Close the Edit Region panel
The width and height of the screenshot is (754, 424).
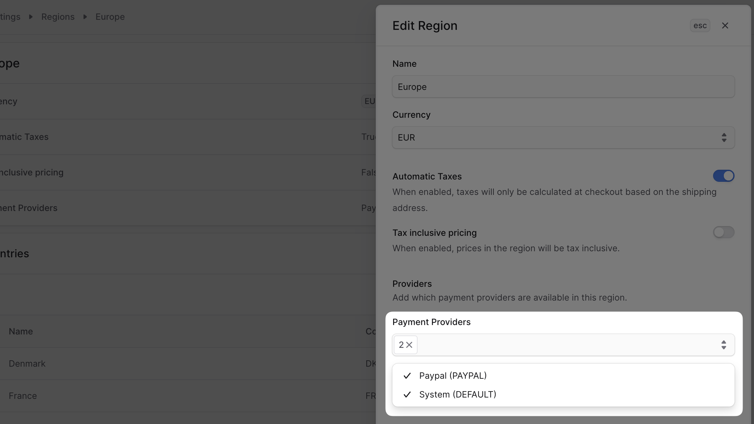click(725, 25)
